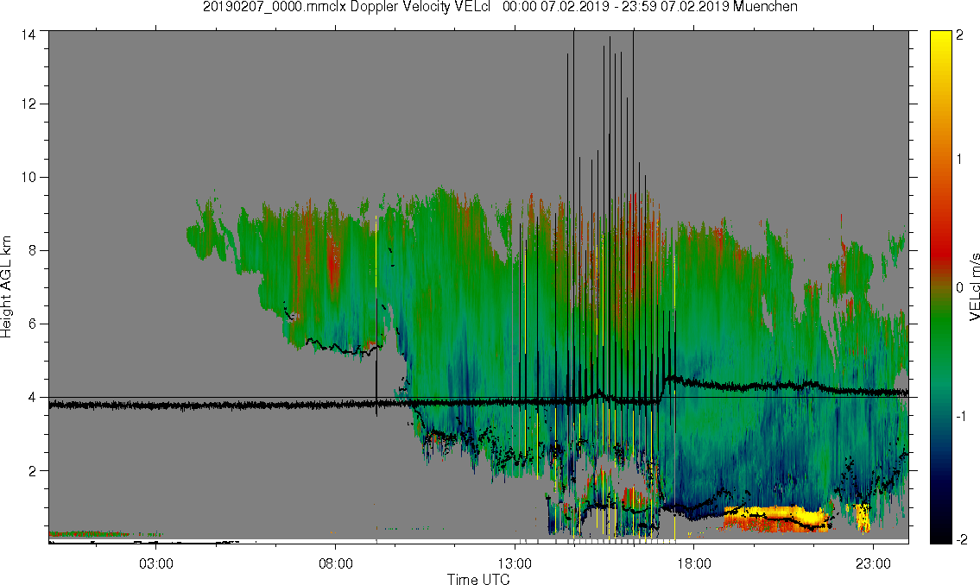Click the 10 height tick label
This screenshot has width=980, height=585.
tap(28, 177)
